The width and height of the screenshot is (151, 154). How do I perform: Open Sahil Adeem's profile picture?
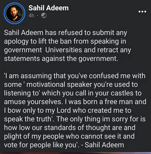pyautogui.click(x=14, y=13)
